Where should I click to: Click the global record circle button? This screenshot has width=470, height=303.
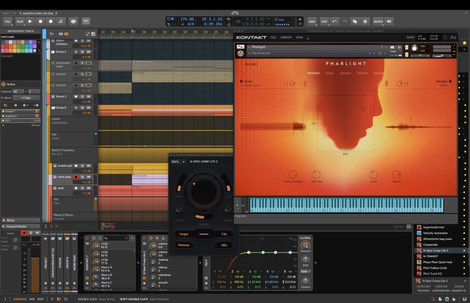(x=51, y=22)
